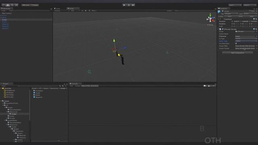Collapse the Transform component
Image resolution: width=258 pixels, height=145 pixels.
[x=218, y=19]
